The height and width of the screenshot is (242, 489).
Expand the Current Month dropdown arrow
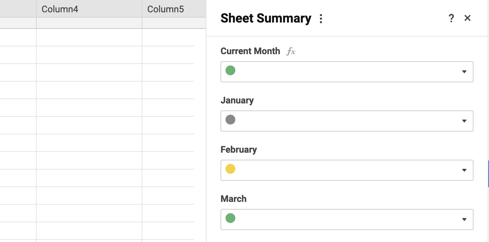[x=464, y=72]
